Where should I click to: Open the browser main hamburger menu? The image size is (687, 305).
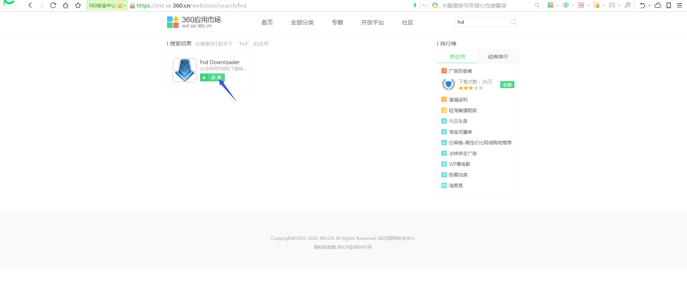click(x=679, y=5)
